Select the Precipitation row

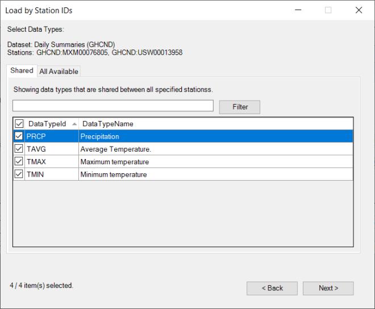pos(170,136)
